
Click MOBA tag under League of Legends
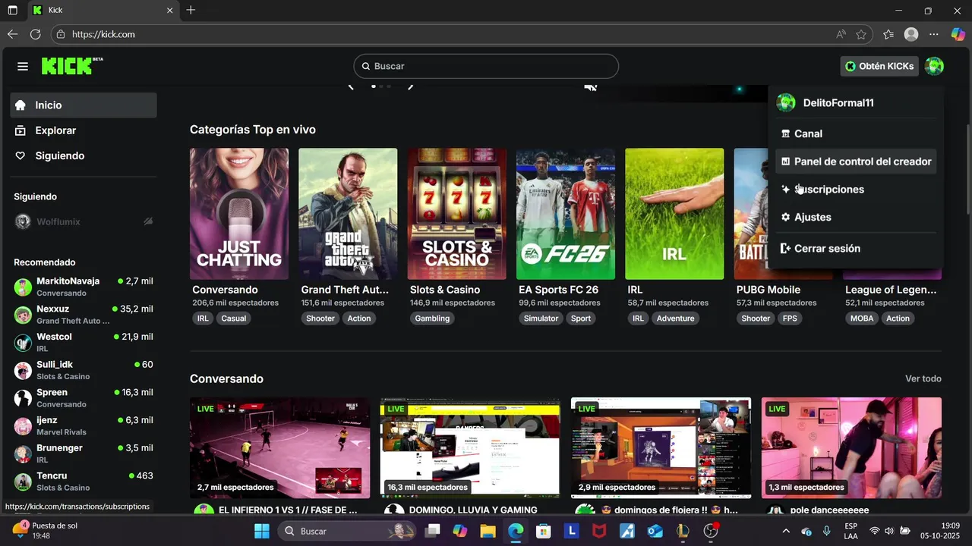[862, 318]
